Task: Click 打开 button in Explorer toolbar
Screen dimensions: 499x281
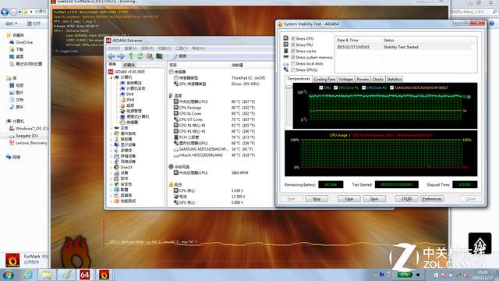Action: 34,23
